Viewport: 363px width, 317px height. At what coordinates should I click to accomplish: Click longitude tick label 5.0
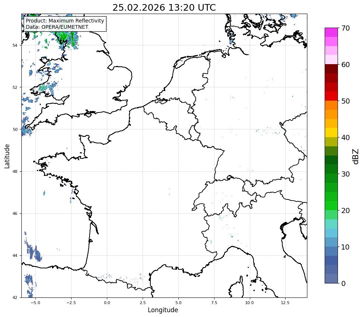[178, 303]
